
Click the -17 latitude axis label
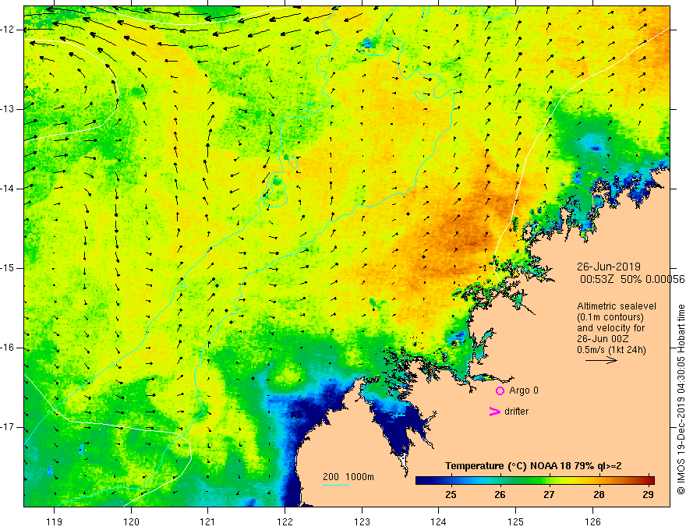coord(8,427)
